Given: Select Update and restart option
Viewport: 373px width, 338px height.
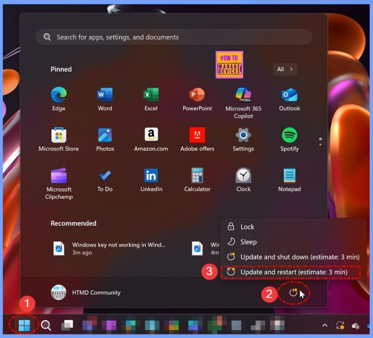Looking at the screenshot, I should coord(293,272).
